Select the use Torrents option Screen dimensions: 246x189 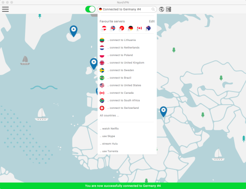click(x=109, y=151)
